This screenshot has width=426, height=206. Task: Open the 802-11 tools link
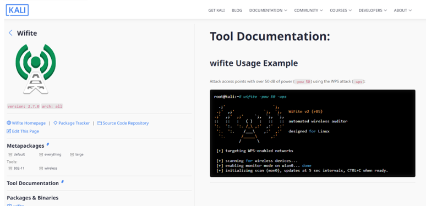[x=19, y=168]
